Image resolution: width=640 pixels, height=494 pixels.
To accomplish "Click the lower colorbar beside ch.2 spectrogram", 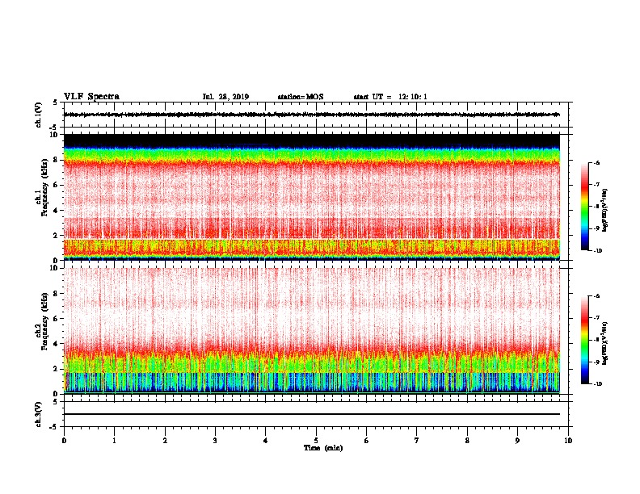I will pos(584,340).
